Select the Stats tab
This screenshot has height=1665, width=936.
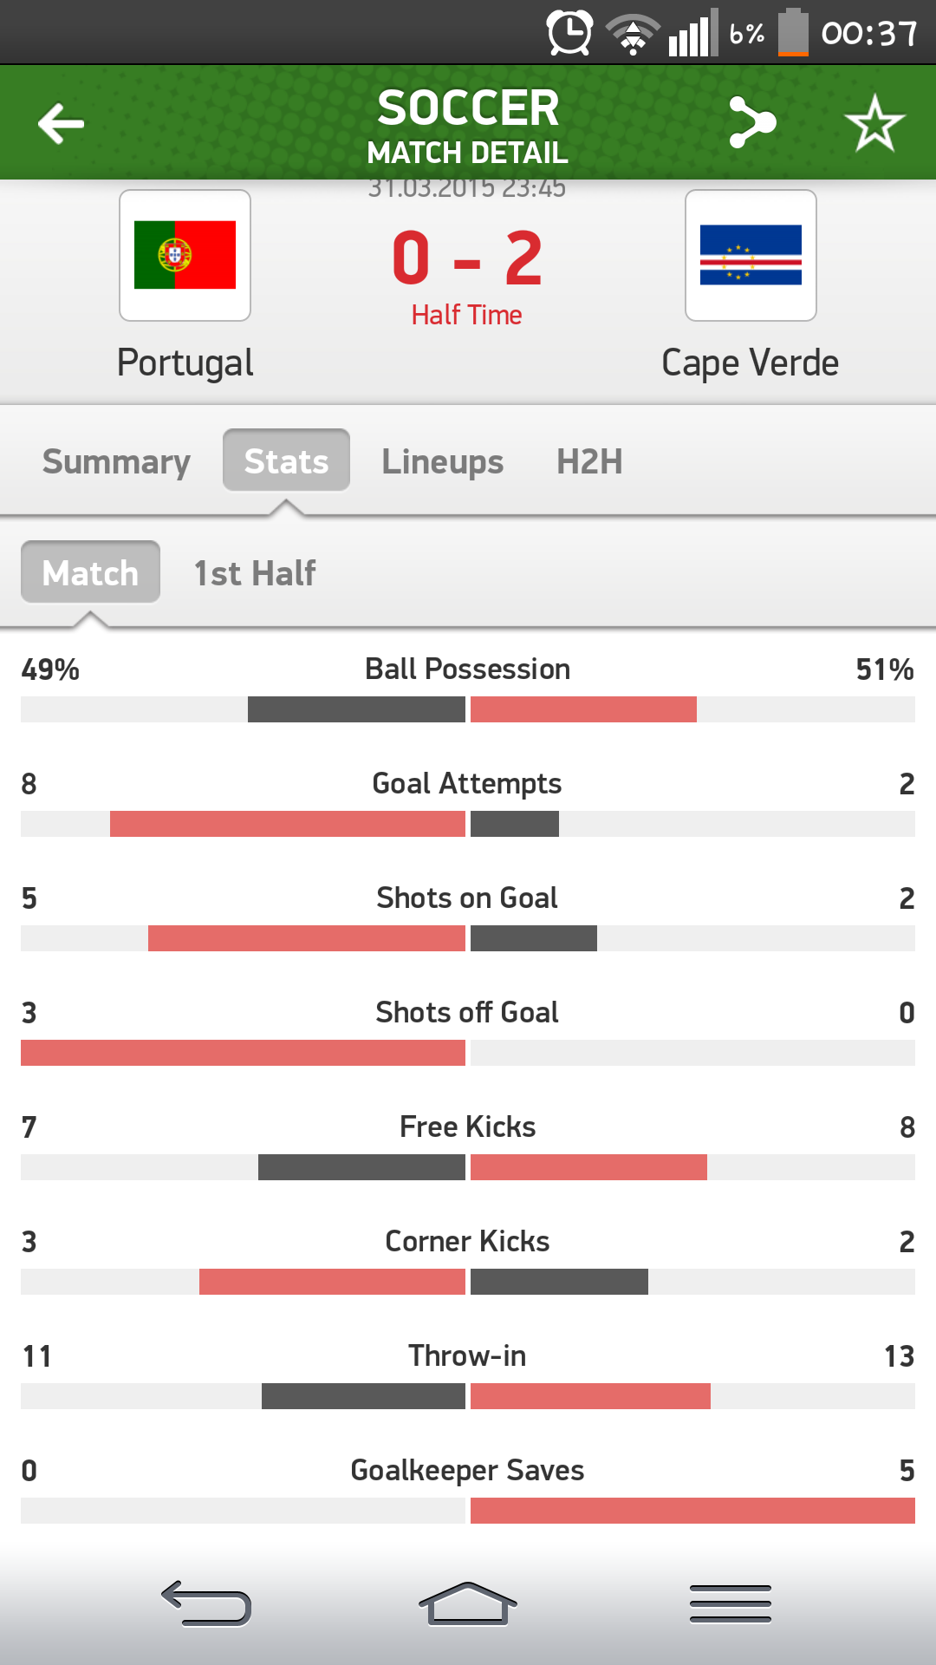(286, 460)
